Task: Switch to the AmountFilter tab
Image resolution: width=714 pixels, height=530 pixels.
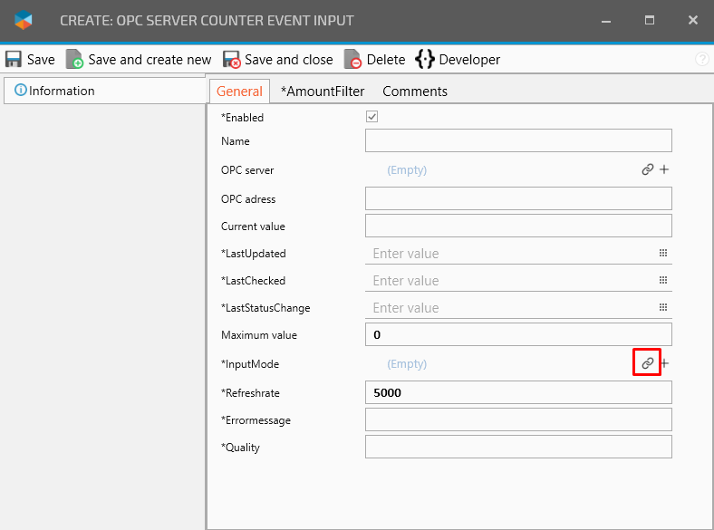Action: pyautogui.click(x=323, y=92)
